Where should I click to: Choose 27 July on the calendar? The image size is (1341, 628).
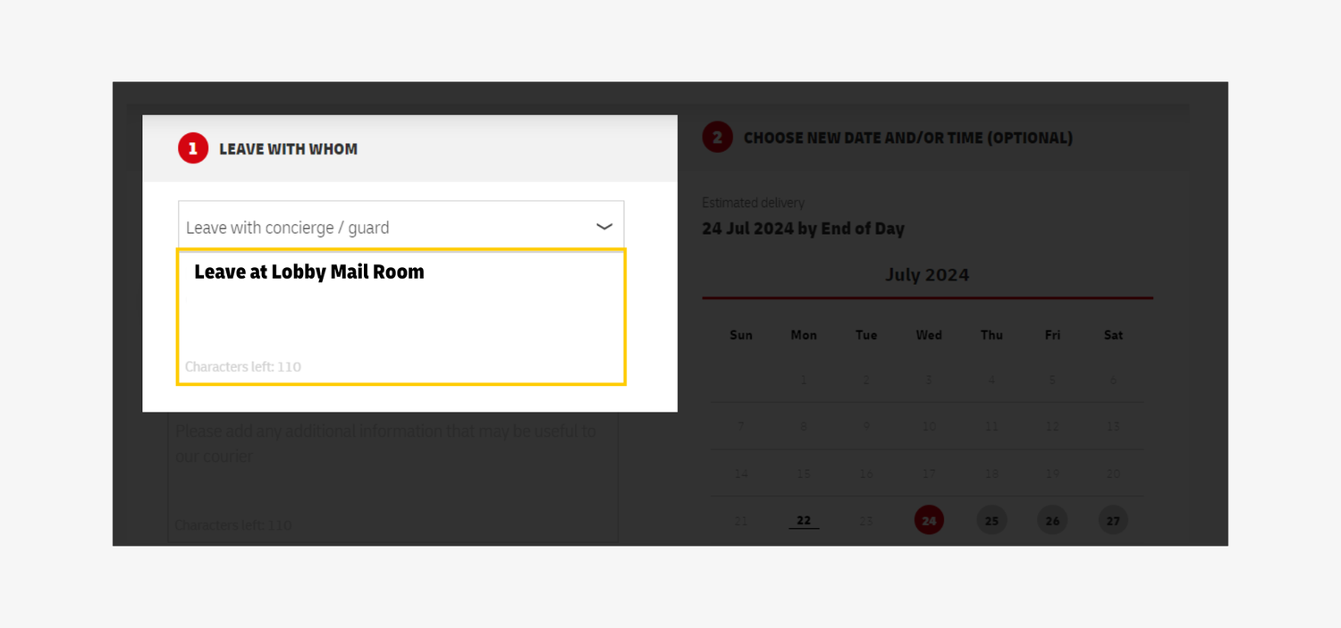click(1113, 519)
